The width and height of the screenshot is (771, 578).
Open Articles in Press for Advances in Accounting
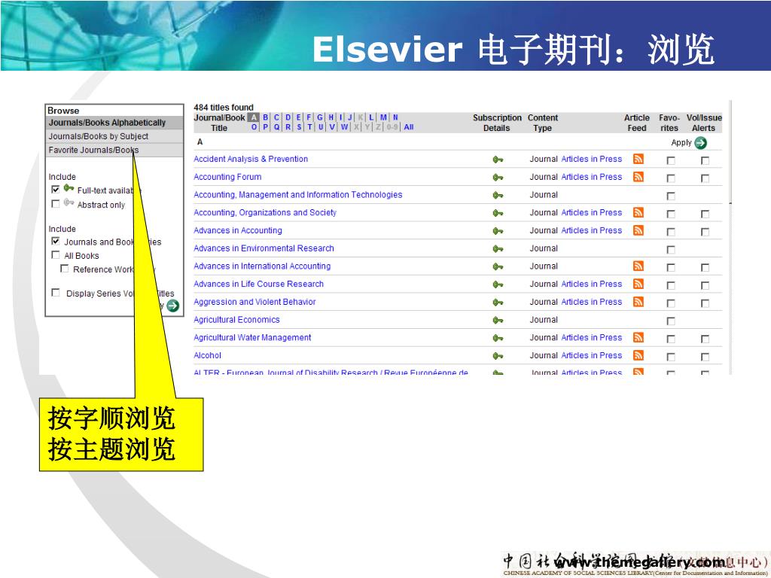[x=592, y=230]
